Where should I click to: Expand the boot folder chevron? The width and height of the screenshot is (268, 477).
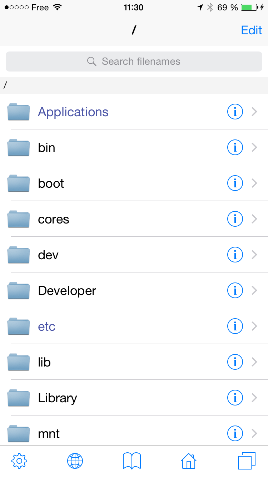tap(254, 183)
